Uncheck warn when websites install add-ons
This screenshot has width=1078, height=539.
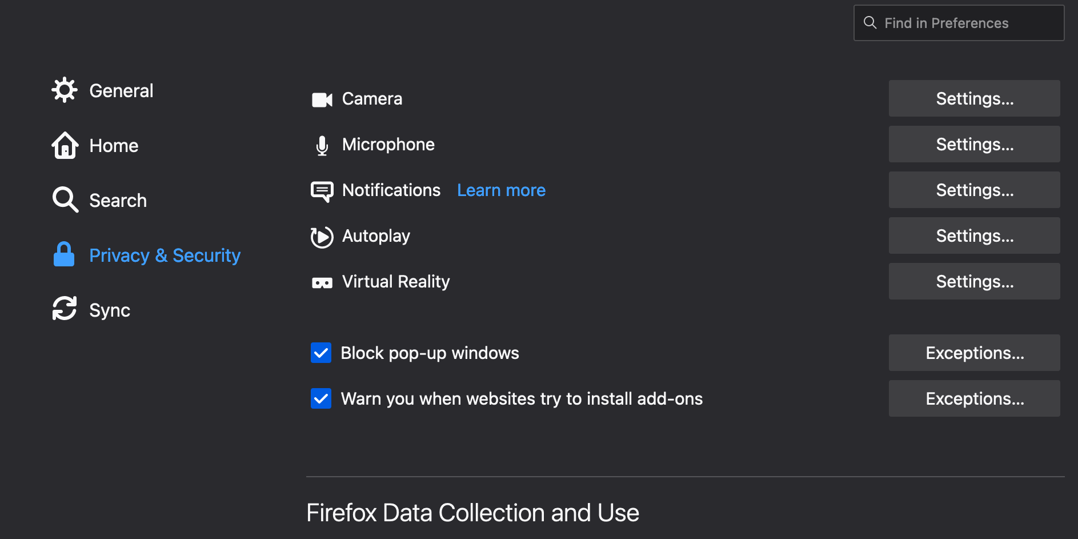(321, 398)
